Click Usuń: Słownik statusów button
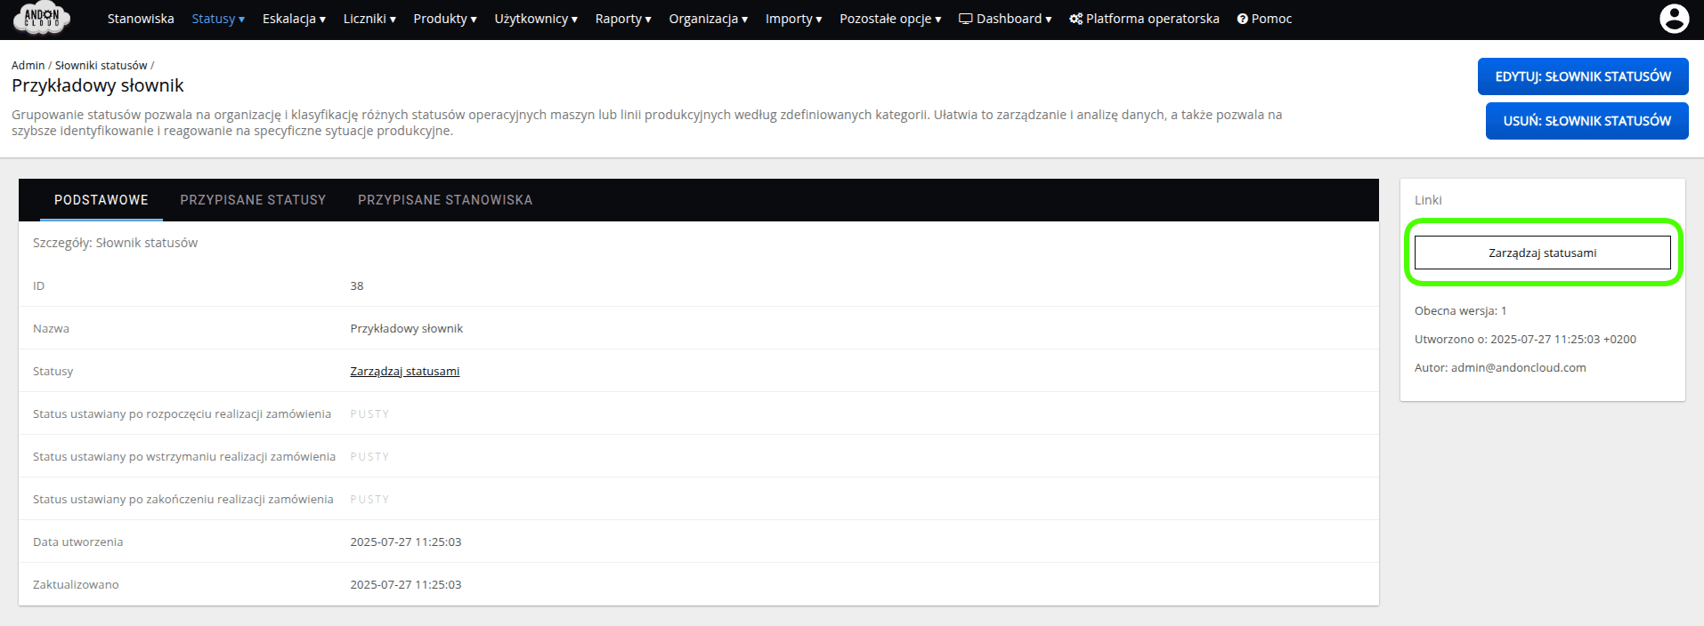 (1586, 121)
